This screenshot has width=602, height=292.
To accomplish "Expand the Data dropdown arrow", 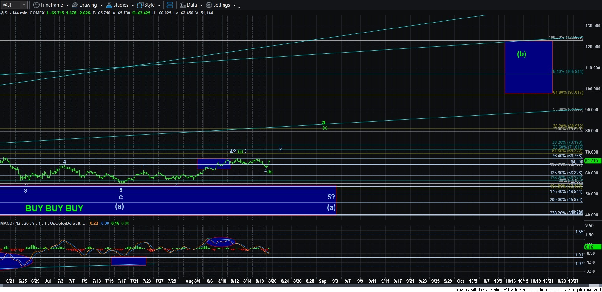I will click(201, 5).
